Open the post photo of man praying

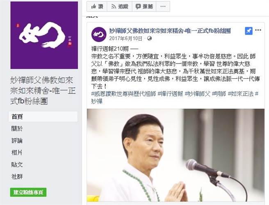tap(176, 155)
